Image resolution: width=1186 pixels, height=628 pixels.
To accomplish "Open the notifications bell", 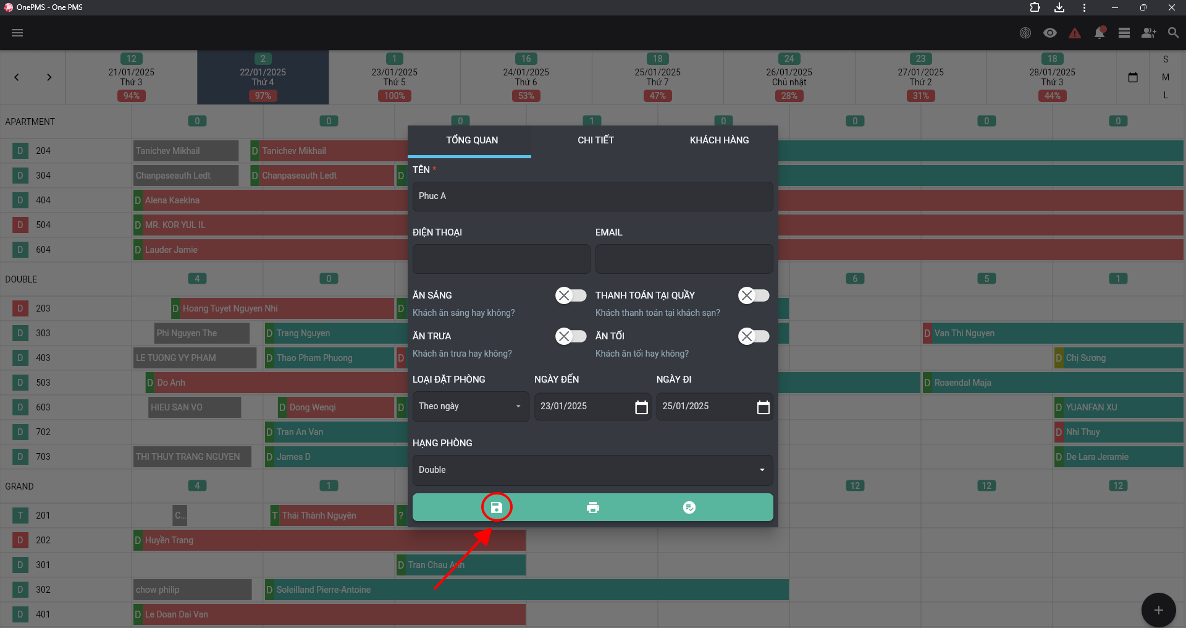I will click(1100, 33).
